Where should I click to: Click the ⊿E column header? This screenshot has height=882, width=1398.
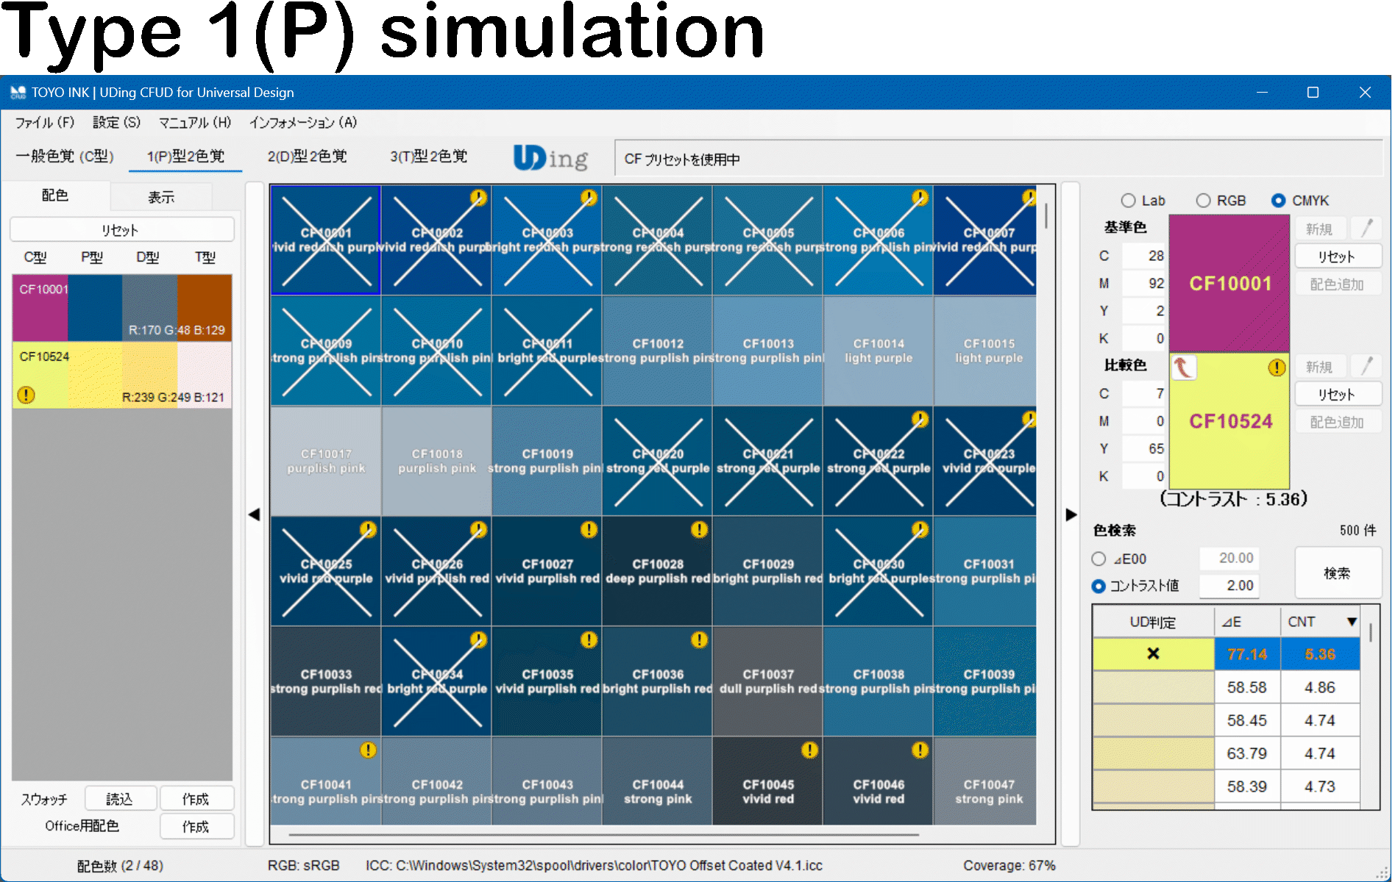point(1246,622)
